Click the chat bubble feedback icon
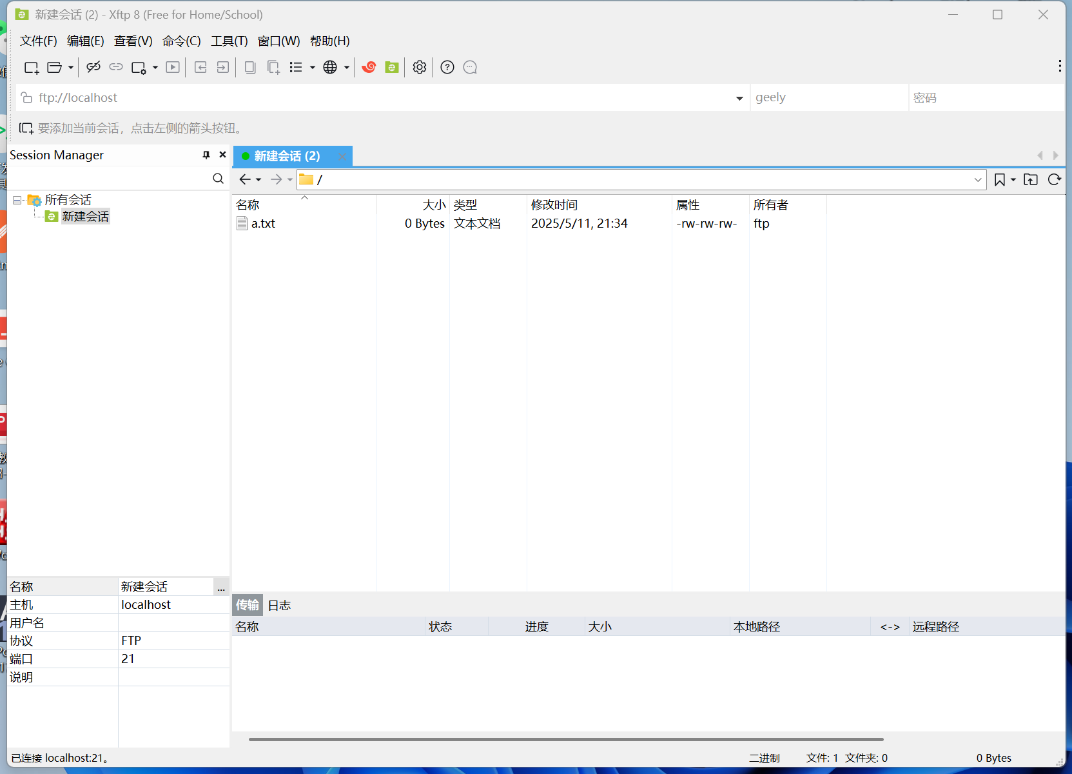 (x=471, y=67)
